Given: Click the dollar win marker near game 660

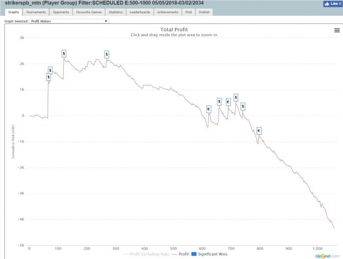Looking at the screenshot, I should [219, 102].
